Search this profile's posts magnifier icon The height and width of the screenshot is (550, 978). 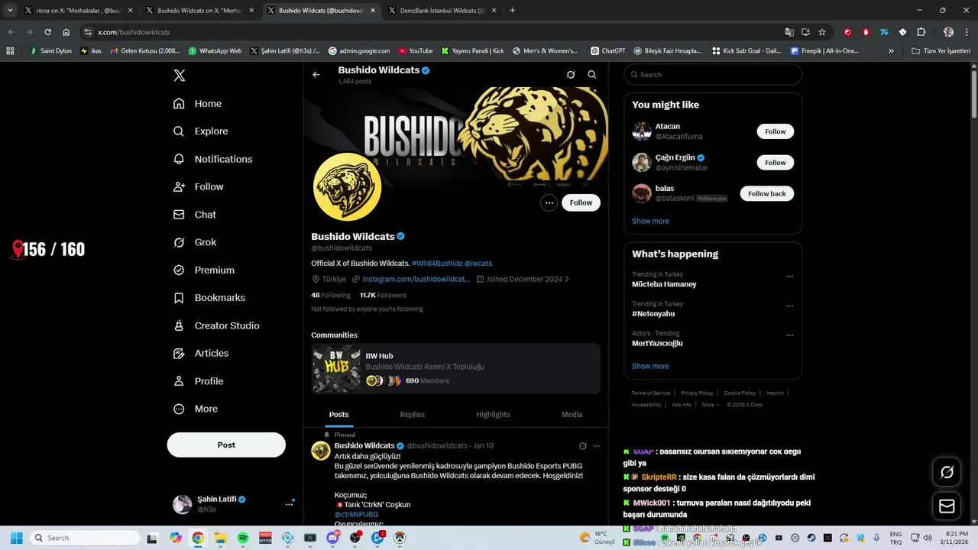tap(592, 75)
